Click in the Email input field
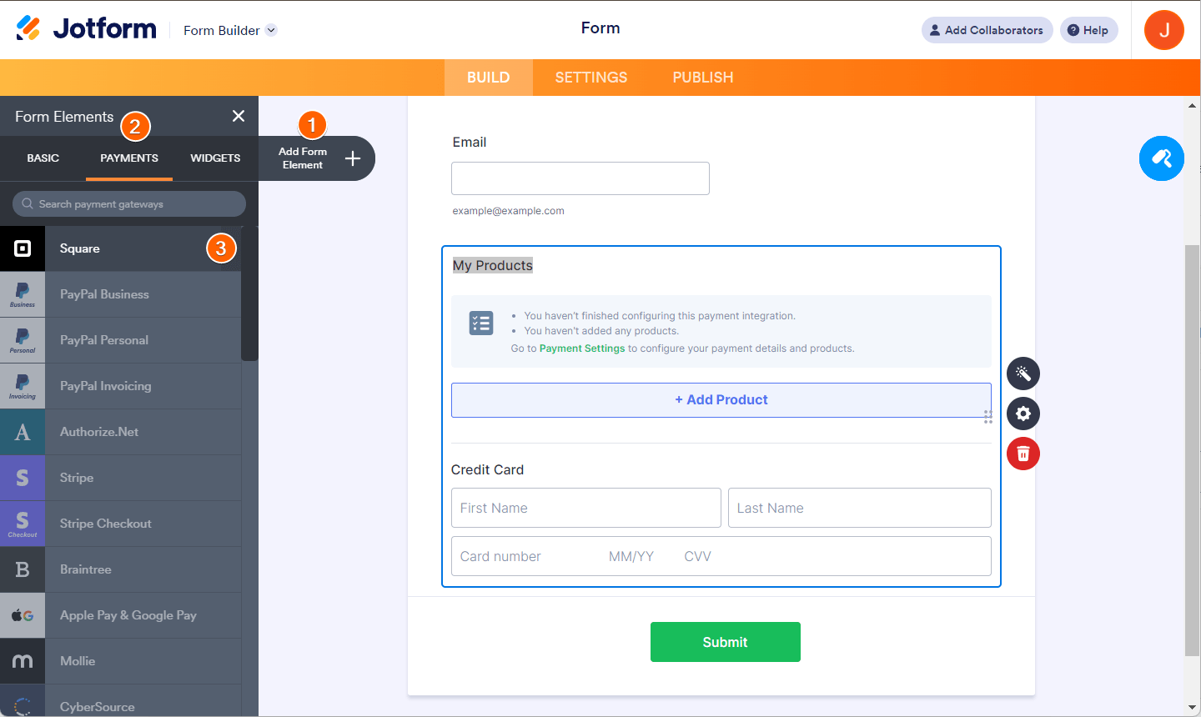The width and height of the screenshot is (1201, 717). pos(580,178)
